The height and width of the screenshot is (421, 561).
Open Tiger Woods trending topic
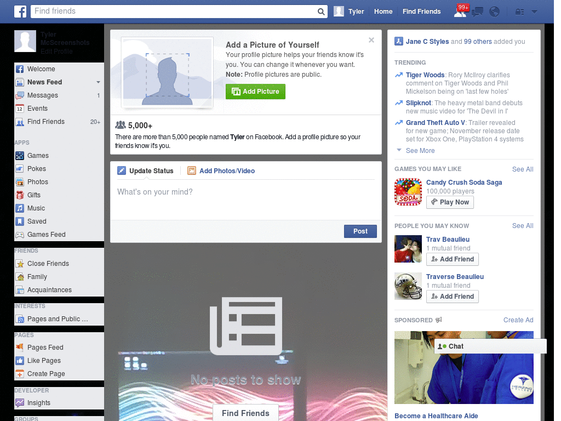click(x=425, y=75)
